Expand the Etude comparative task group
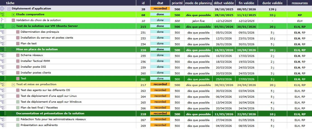The height and width of the screenshot is (131, 312). pyautogui.click(x=13, y=15)
